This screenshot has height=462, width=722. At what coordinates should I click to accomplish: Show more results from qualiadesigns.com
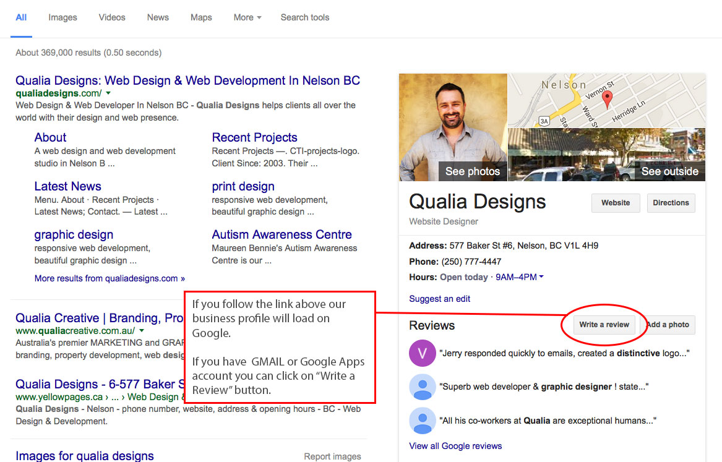coord(110,278)
